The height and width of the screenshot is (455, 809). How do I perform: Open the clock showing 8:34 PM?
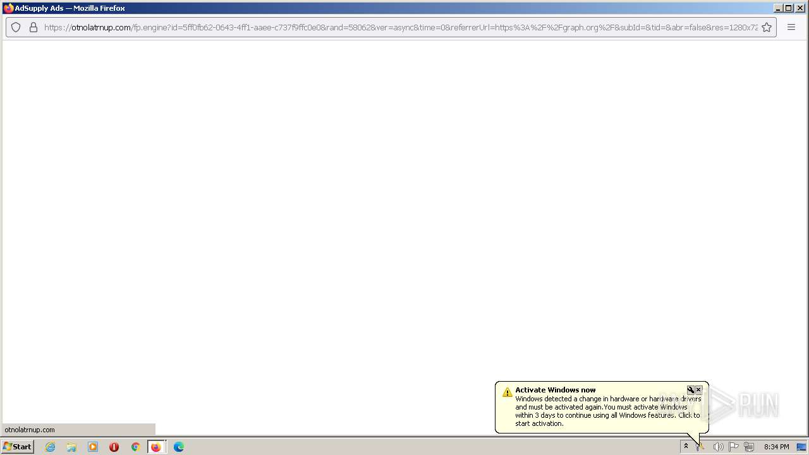(x=776, y=447)
